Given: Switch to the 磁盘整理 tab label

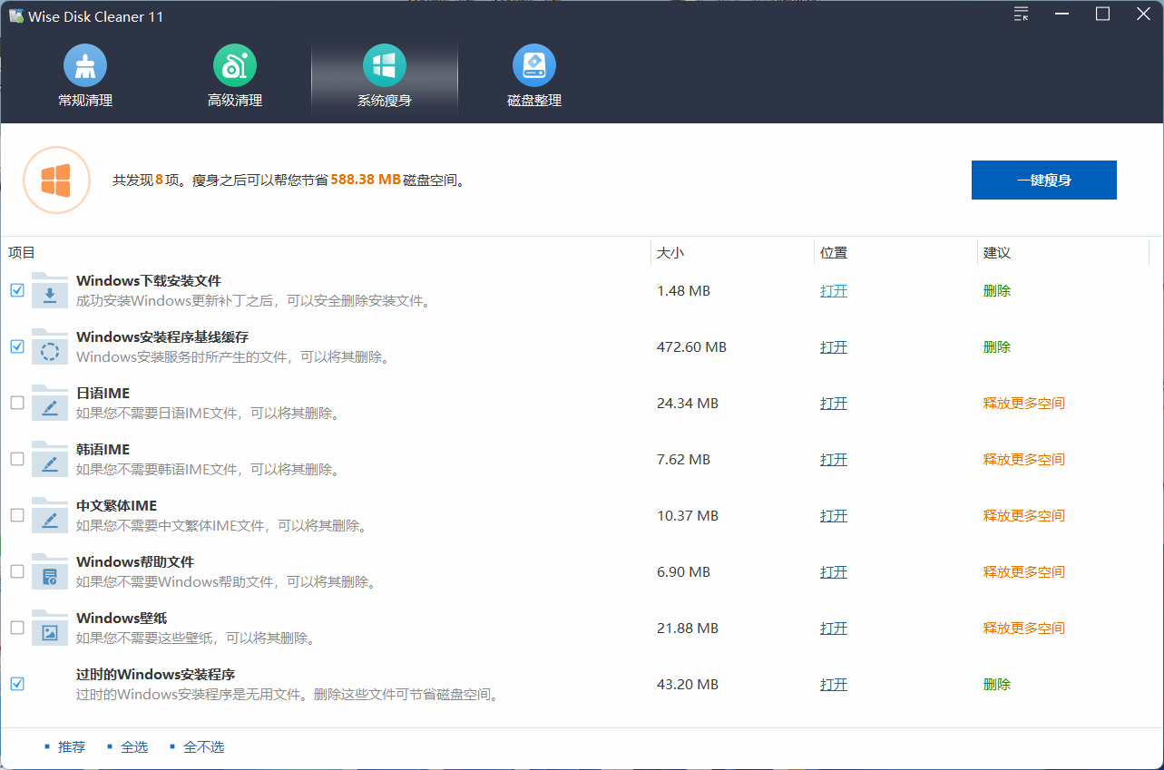Looking at the screenshot, I should click(x=534, y=101).
